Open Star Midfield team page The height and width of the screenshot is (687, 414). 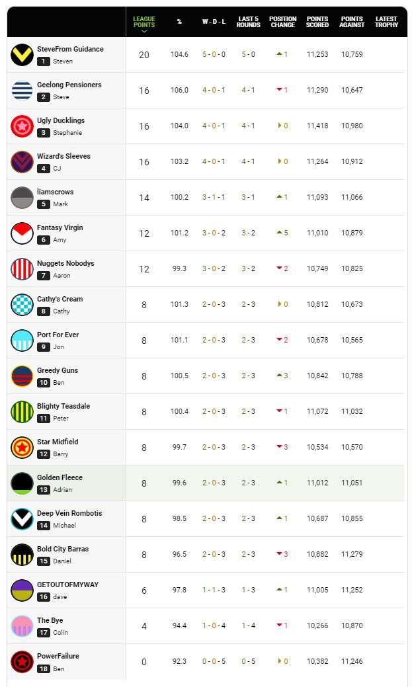point(58,442)
